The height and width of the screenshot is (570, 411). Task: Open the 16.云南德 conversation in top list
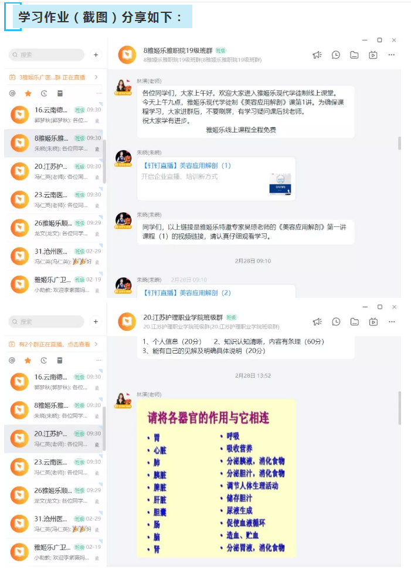coord(54,114)
